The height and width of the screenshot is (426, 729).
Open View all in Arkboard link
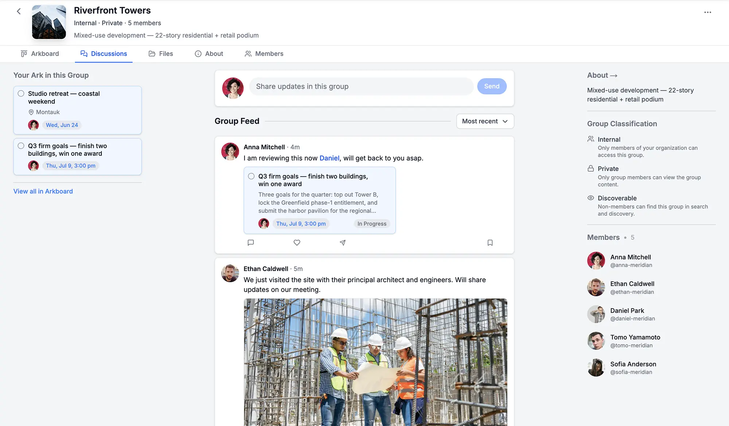(43, 192)
